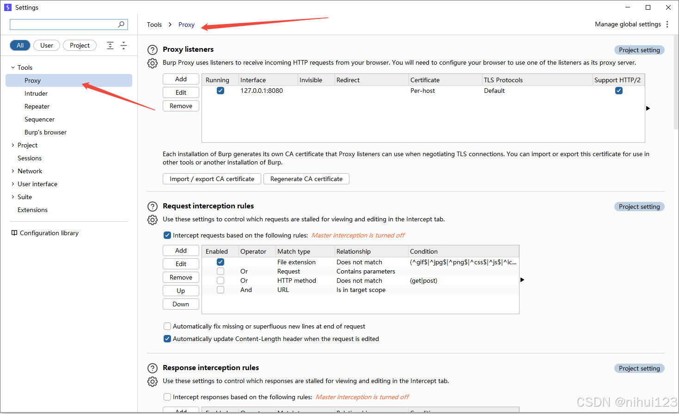
Task: Collapse the Tools tree node
Action: (13, 67)
